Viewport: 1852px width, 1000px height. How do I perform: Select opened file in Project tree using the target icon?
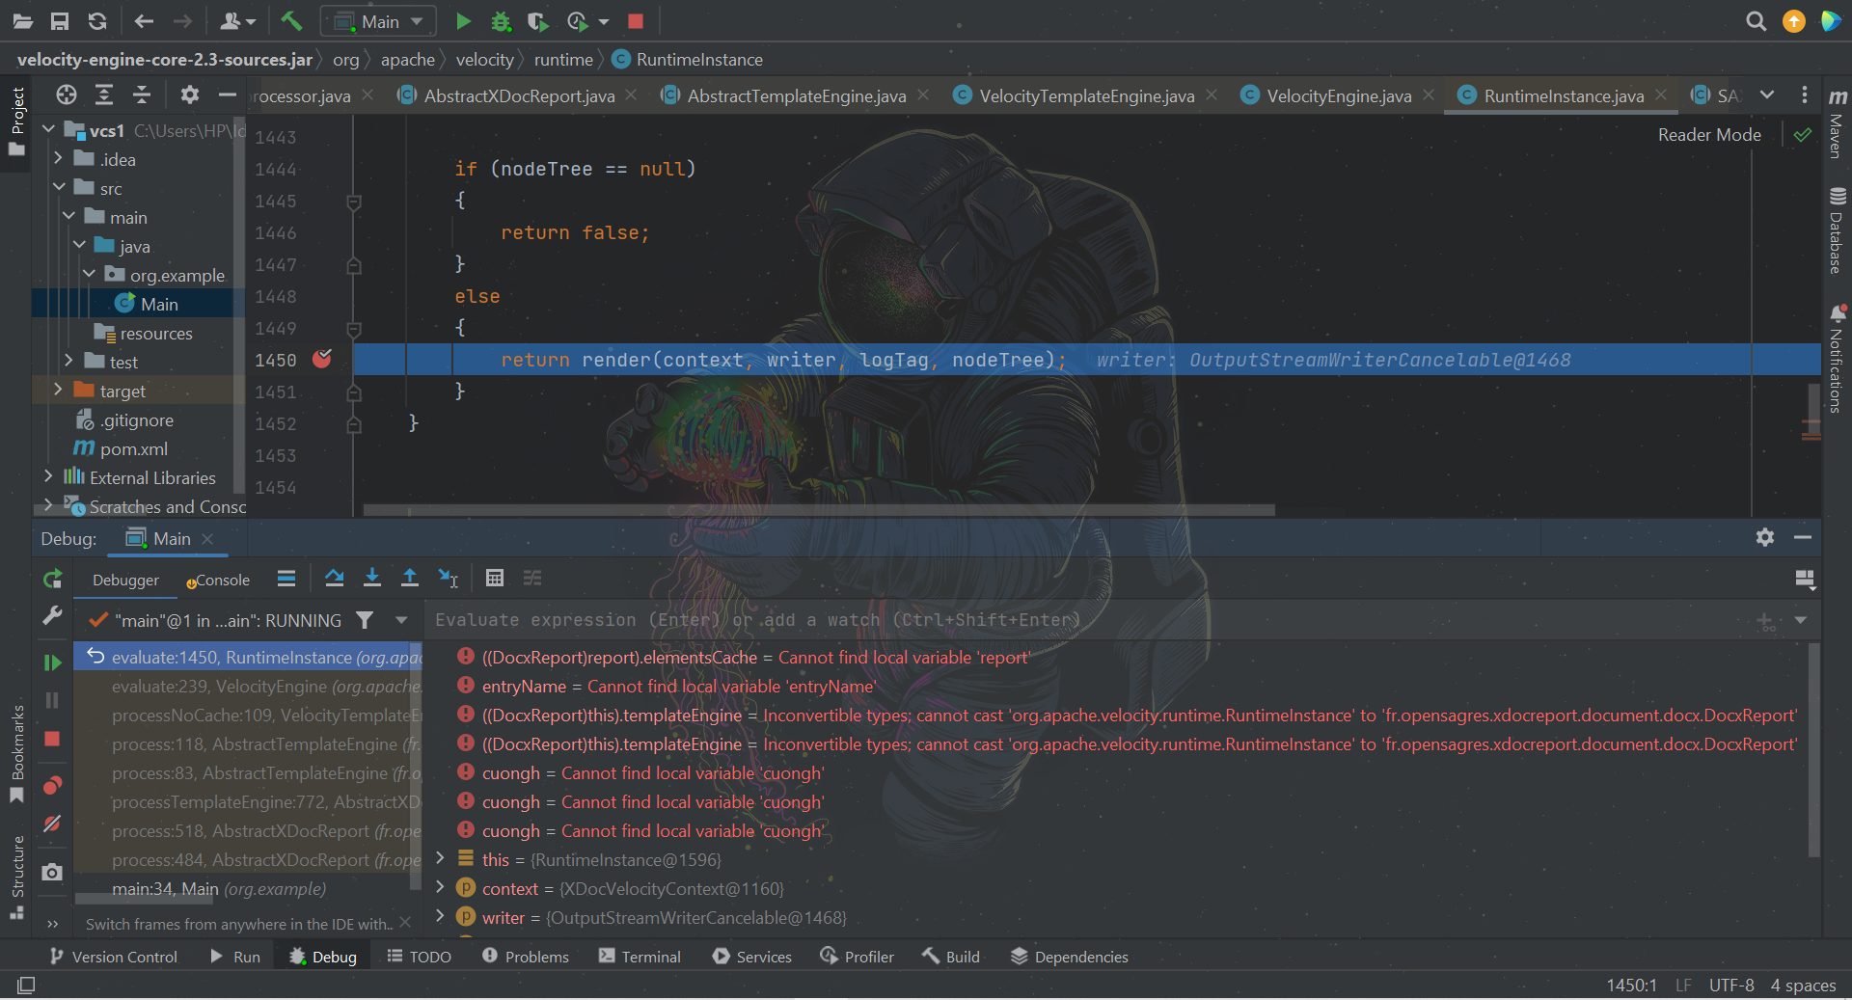tap(67, 95)
